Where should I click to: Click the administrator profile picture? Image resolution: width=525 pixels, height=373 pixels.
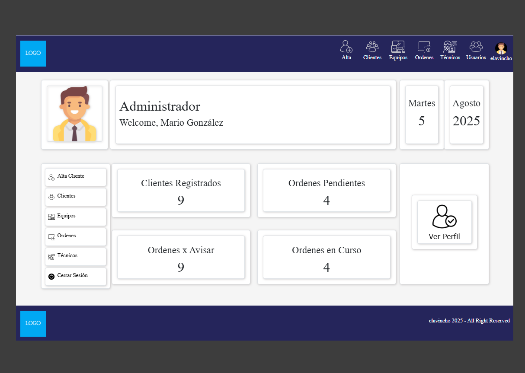(74, 114)
